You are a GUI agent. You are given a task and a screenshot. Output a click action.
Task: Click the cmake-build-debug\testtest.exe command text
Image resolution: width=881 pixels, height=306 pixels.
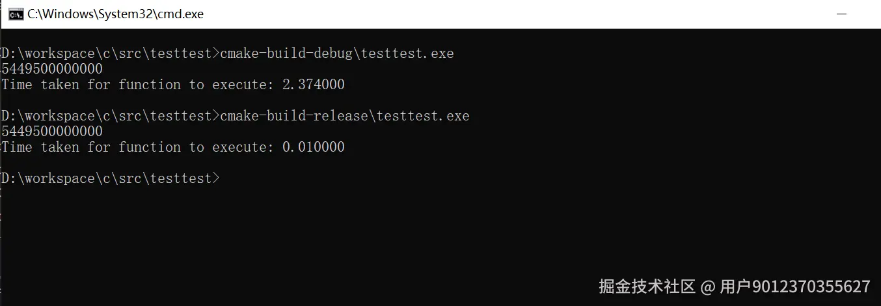(x=337, y=53)
